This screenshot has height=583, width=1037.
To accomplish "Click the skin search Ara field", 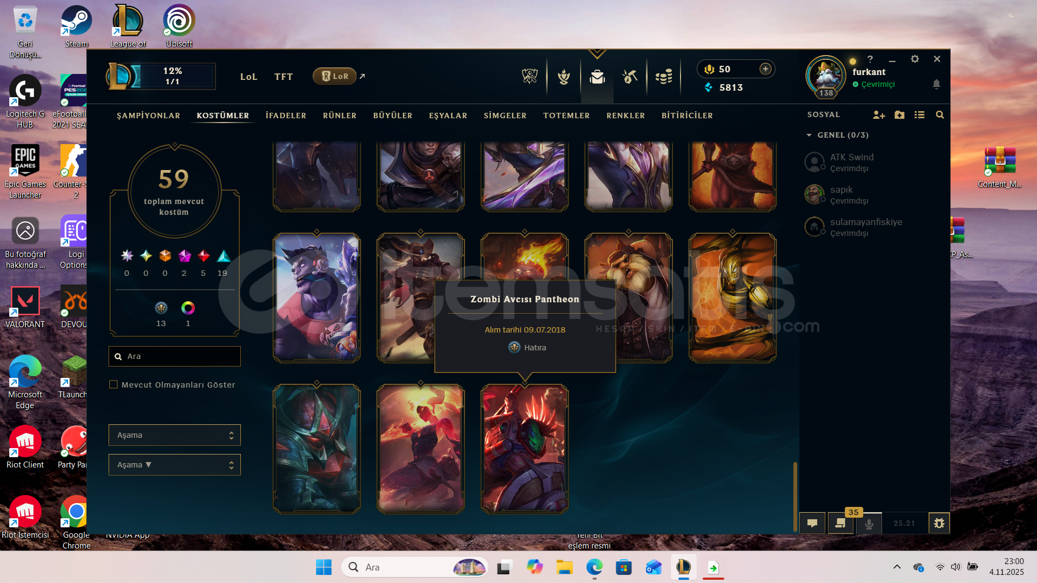I will [174, 356].
